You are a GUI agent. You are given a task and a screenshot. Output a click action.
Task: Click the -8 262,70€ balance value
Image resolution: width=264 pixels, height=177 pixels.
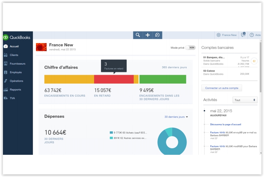point(243,64)
